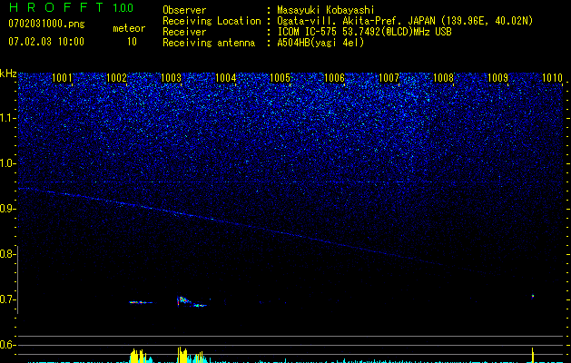The image size is (571, 363).
Task: Click the small echo dot near 1010
Action: [533, 296]
